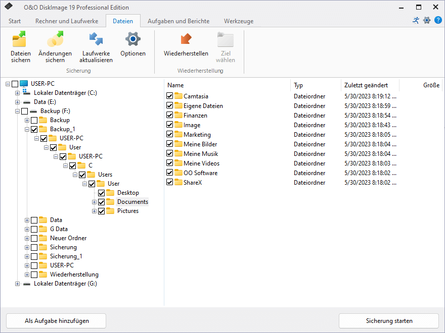
Task: Select the Data folder in tree
Action: pos(56,220)
